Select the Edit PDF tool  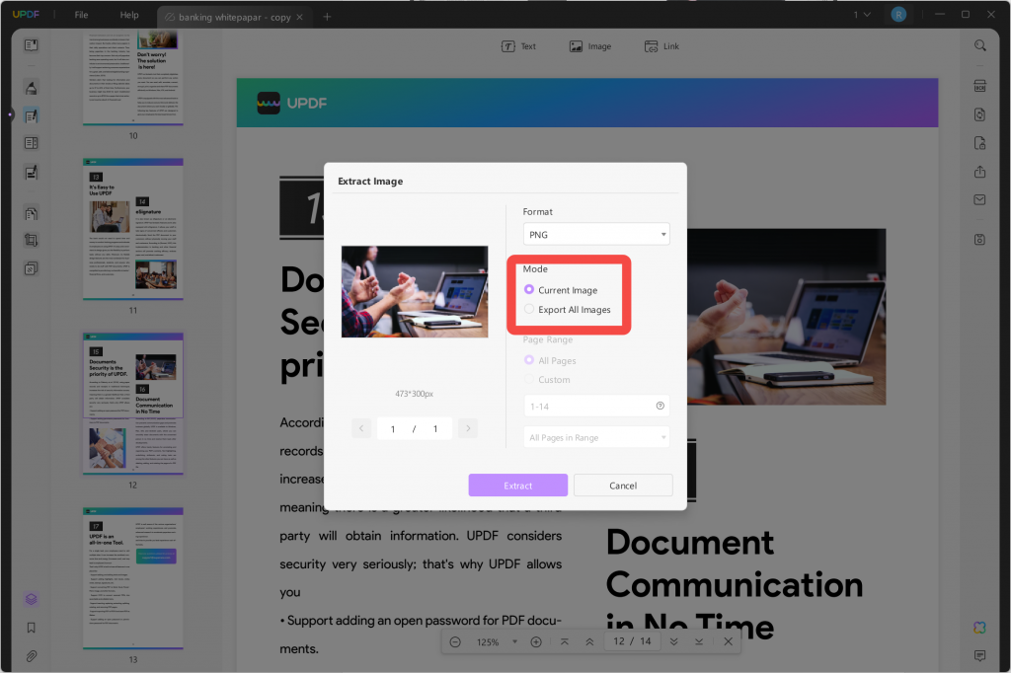[31, 115]
